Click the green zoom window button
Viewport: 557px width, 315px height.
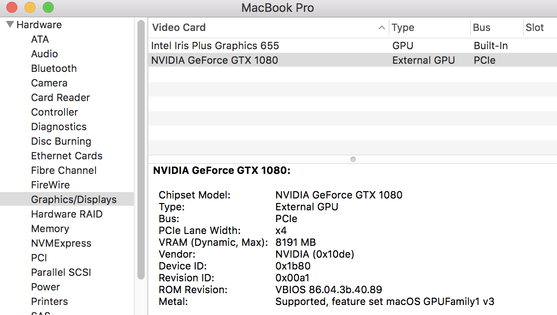click(x=48, y=7)
